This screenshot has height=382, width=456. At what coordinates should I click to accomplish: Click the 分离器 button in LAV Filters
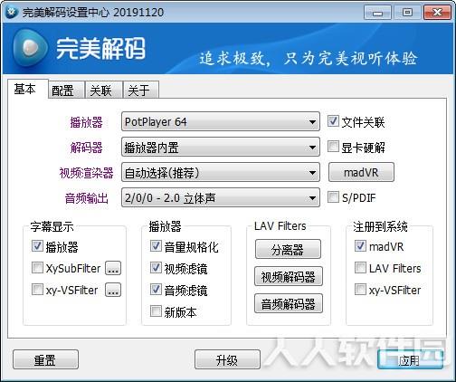288,249
